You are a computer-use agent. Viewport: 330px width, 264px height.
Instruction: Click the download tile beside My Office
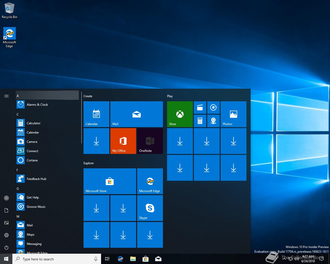(x=96, y=141)
